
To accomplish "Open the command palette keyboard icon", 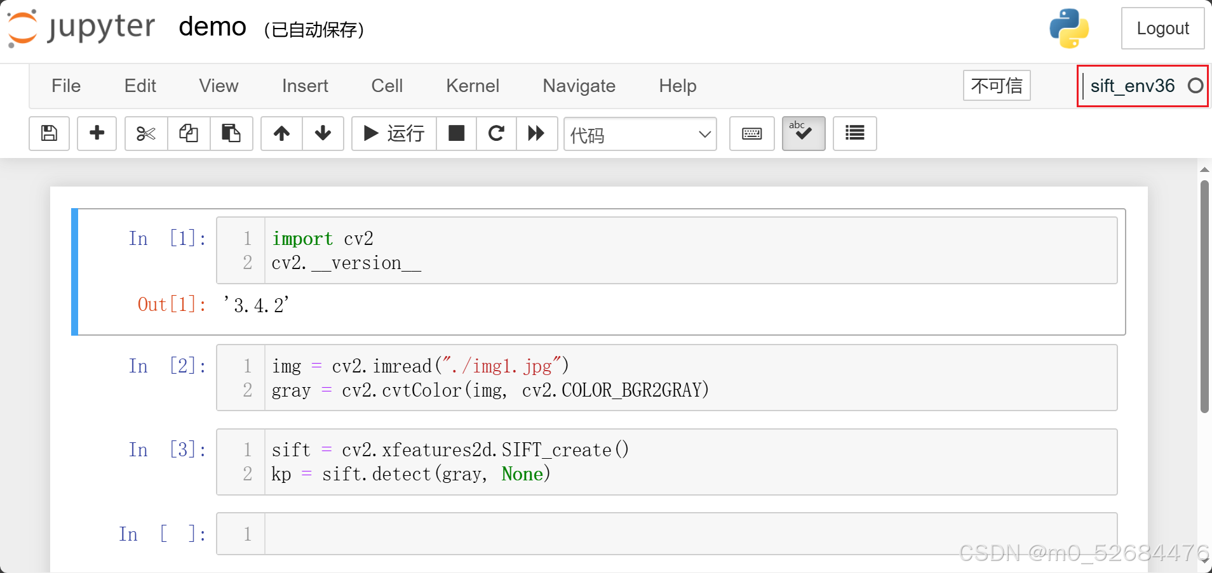I will [x=751, y=134].
